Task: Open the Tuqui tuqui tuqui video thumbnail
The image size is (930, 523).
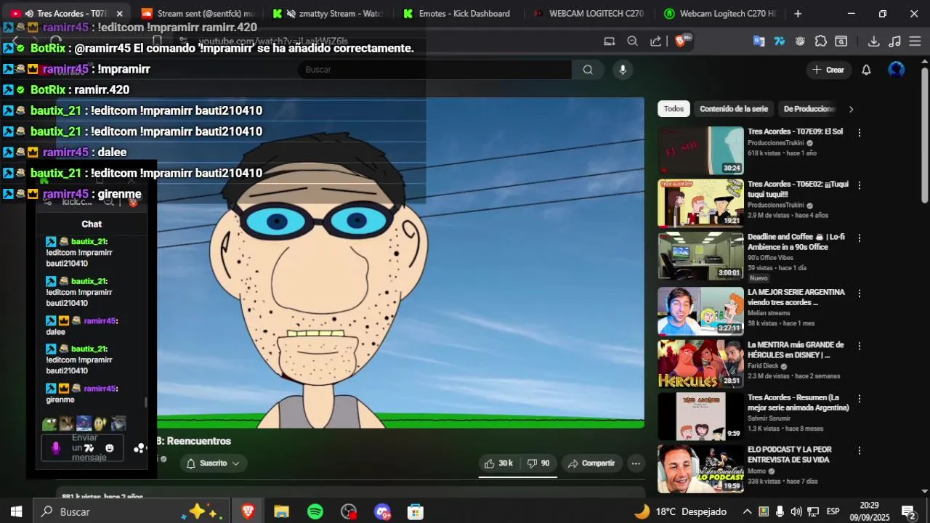Action: 700,203
